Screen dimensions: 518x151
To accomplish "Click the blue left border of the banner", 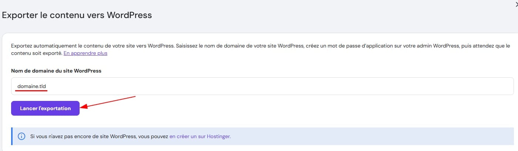I will 12,136.
